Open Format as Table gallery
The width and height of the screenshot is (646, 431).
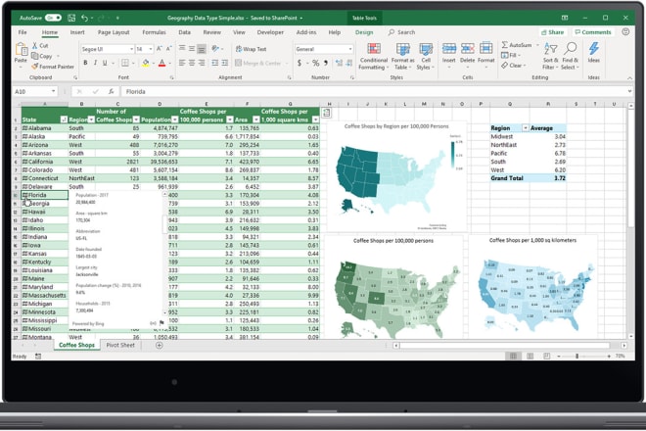point(402,56)
